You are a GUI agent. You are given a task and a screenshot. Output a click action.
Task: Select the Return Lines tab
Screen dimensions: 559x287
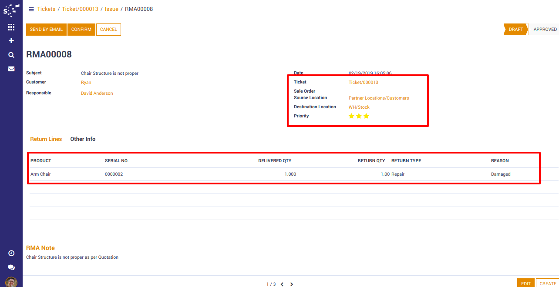tap(46, 139)
